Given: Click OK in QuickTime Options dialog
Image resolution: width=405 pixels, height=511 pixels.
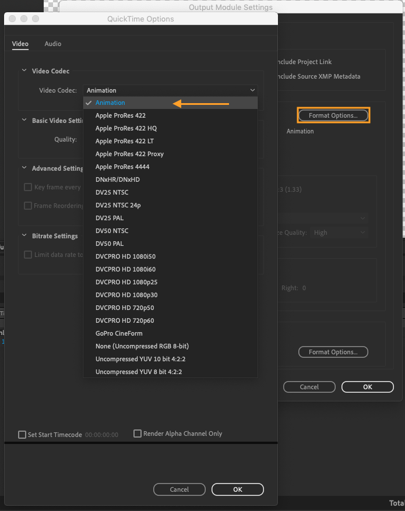Looking at the screenshot, I should pos(237,489).
